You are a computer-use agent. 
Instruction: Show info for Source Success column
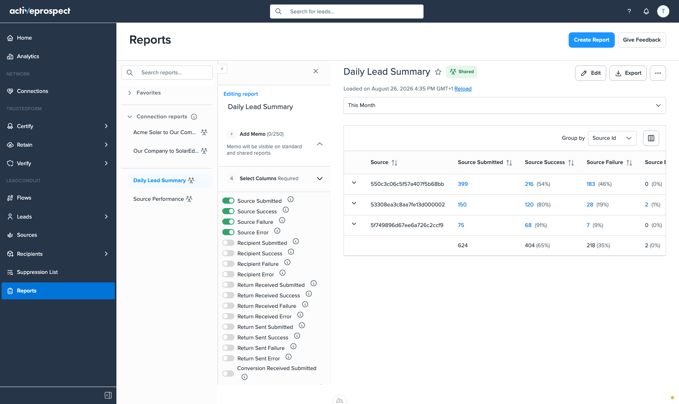click(x=286, y=210)
